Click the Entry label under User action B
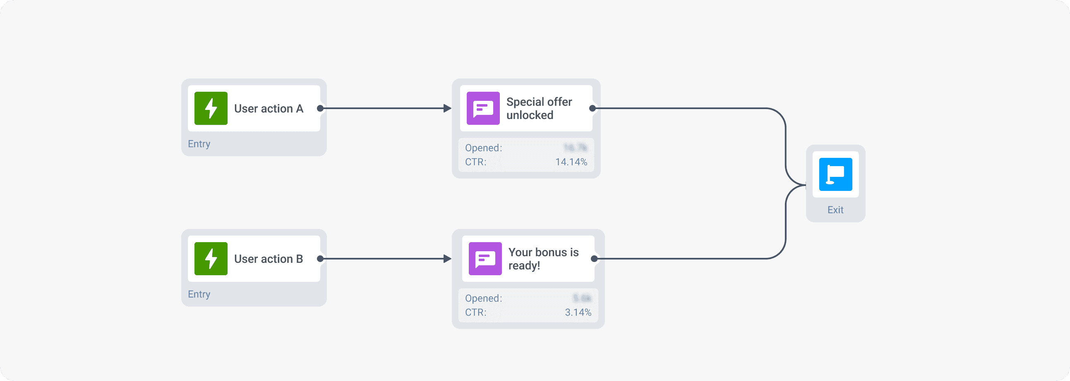This screenshot has height=381, width=1070. tap(199, 294)
